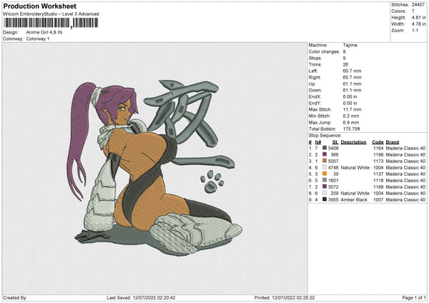Select the Width value 4.78 in
The height and width of the screenshot is (303, 429).
[418, 24]
